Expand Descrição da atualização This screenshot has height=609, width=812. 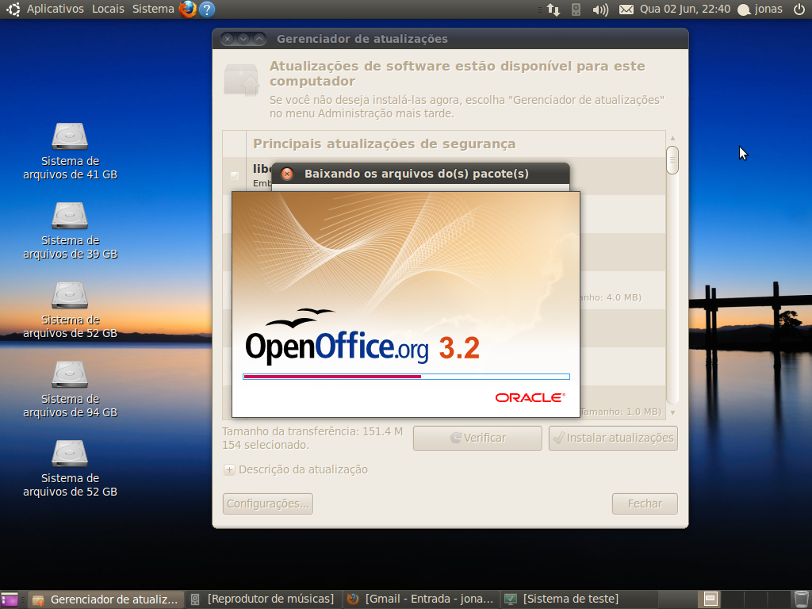tap(229, 469)
